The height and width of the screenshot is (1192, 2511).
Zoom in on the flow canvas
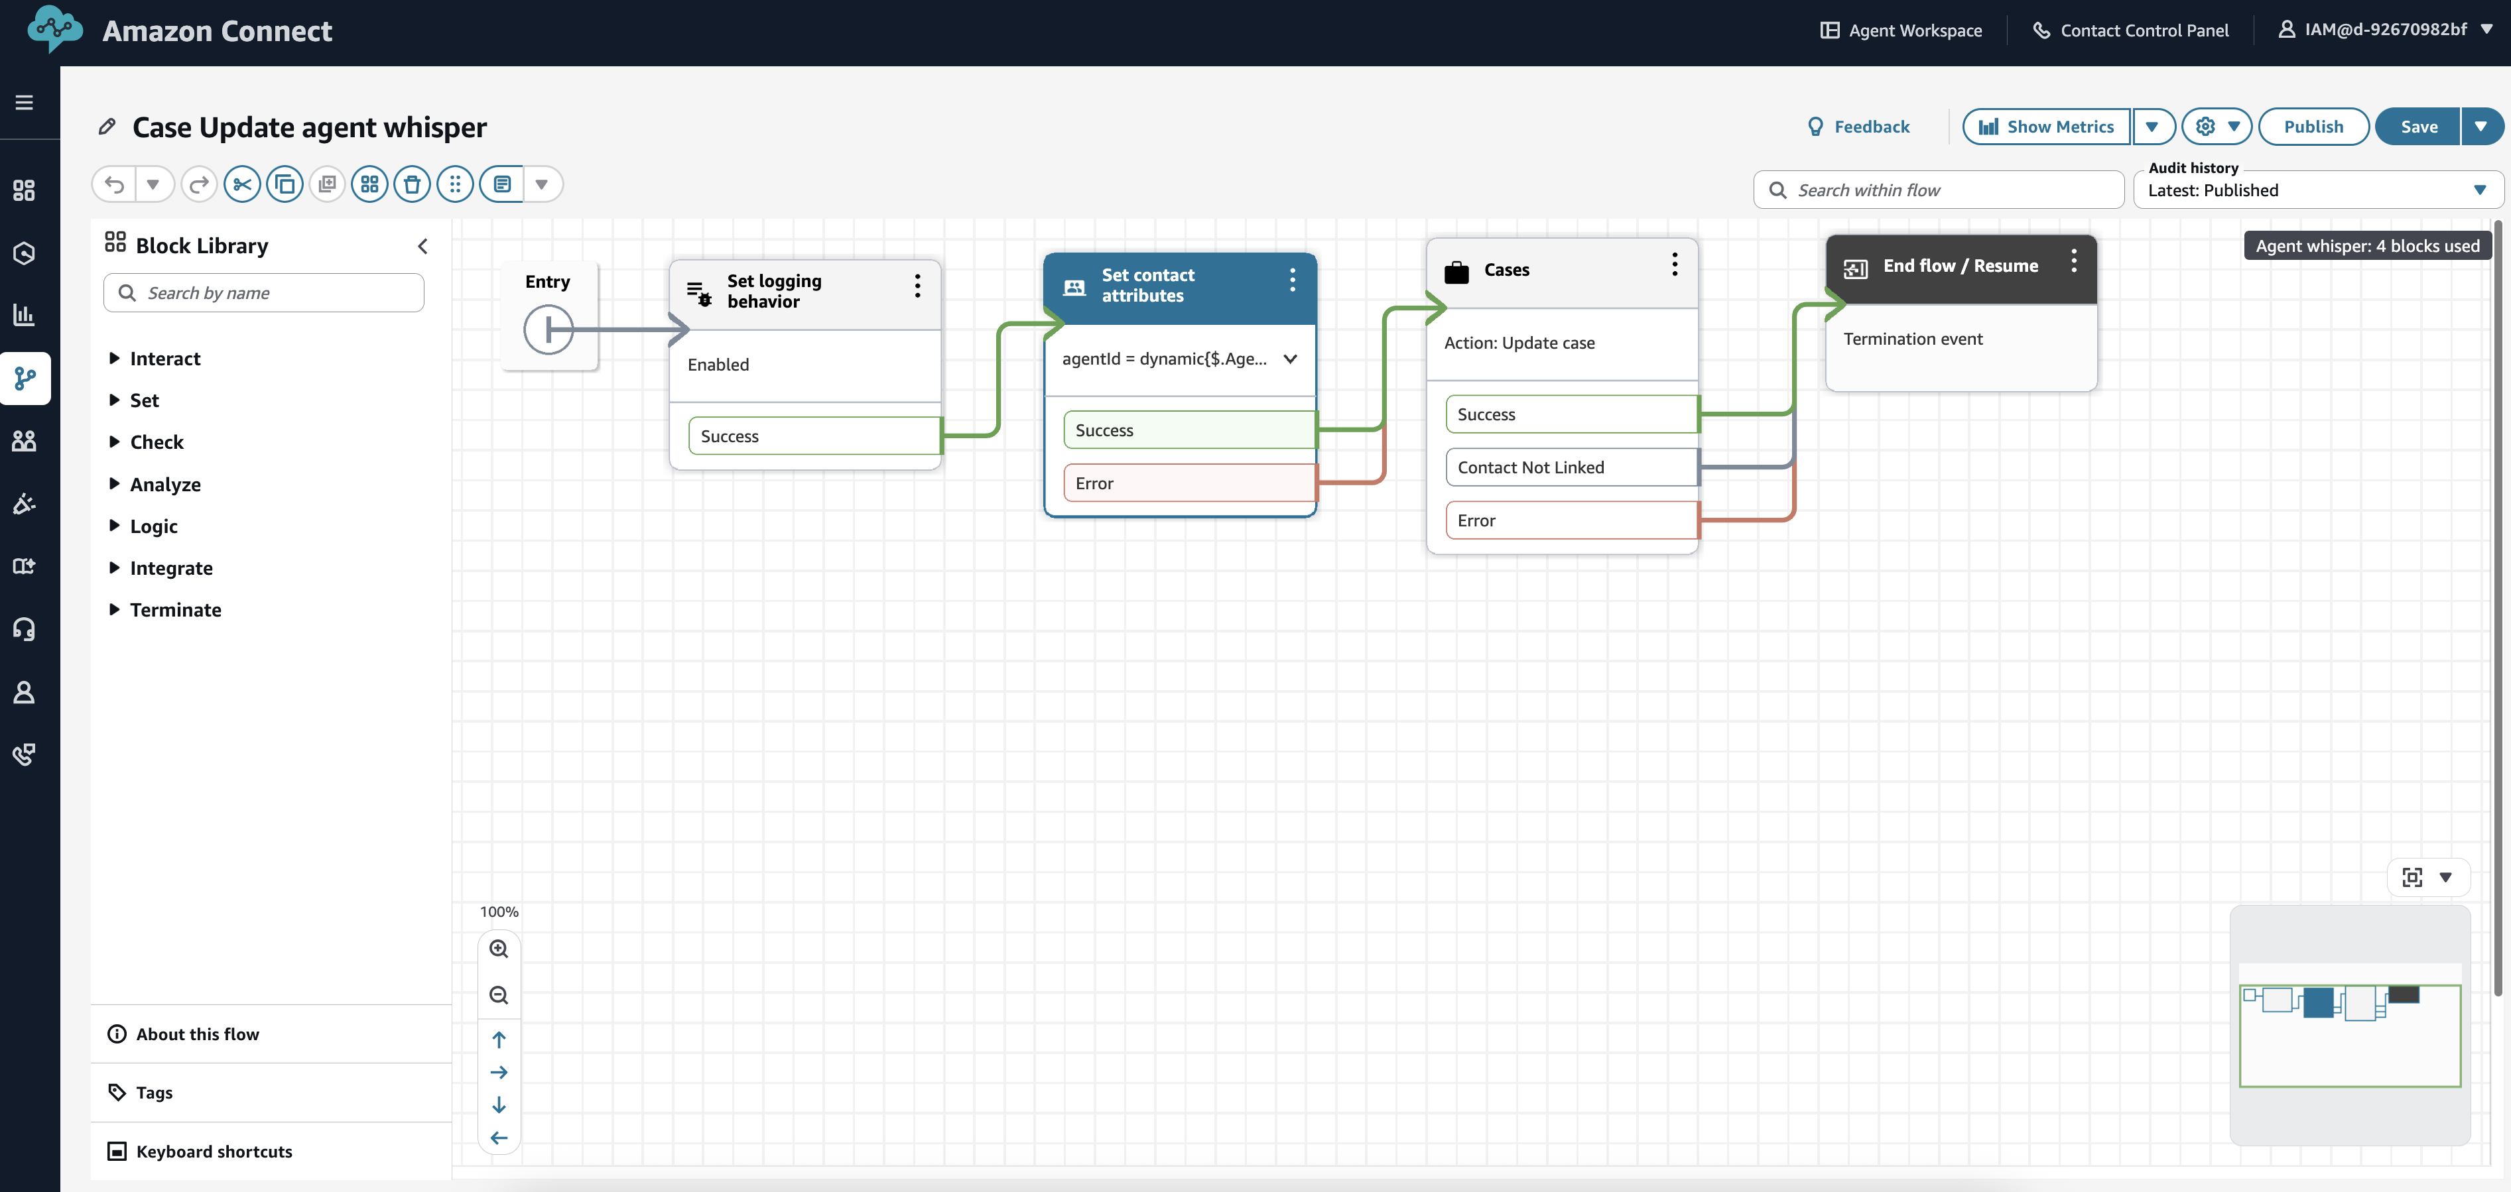click(x=499, y=948)
